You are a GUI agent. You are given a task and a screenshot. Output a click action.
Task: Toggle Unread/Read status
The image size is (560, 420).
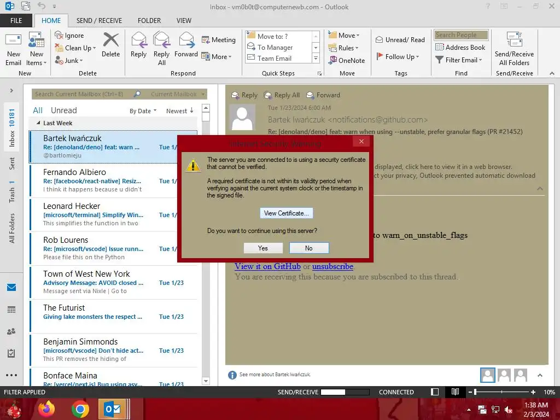pos(400,39)
